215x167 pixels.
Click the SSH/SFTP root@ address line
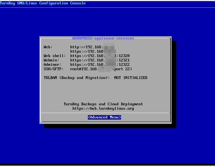pos(101,69)
